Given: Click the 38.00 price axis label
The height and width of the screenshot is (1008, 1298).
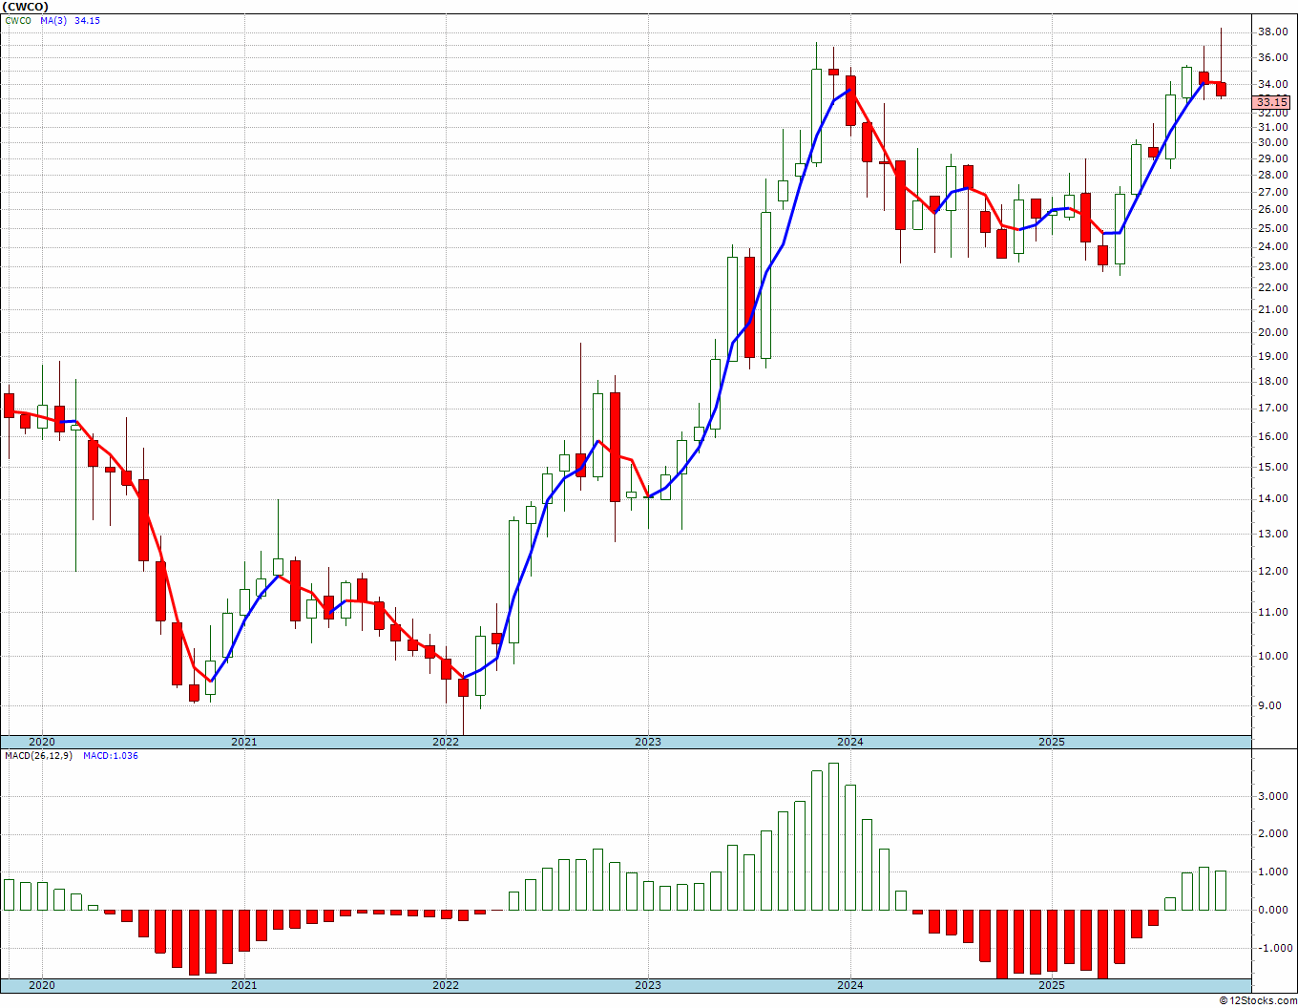Looking at the screenshot, I should point(1273,31).
